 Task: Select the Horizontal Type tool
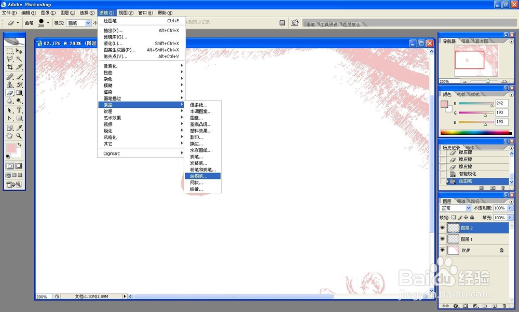coord(19,110)
